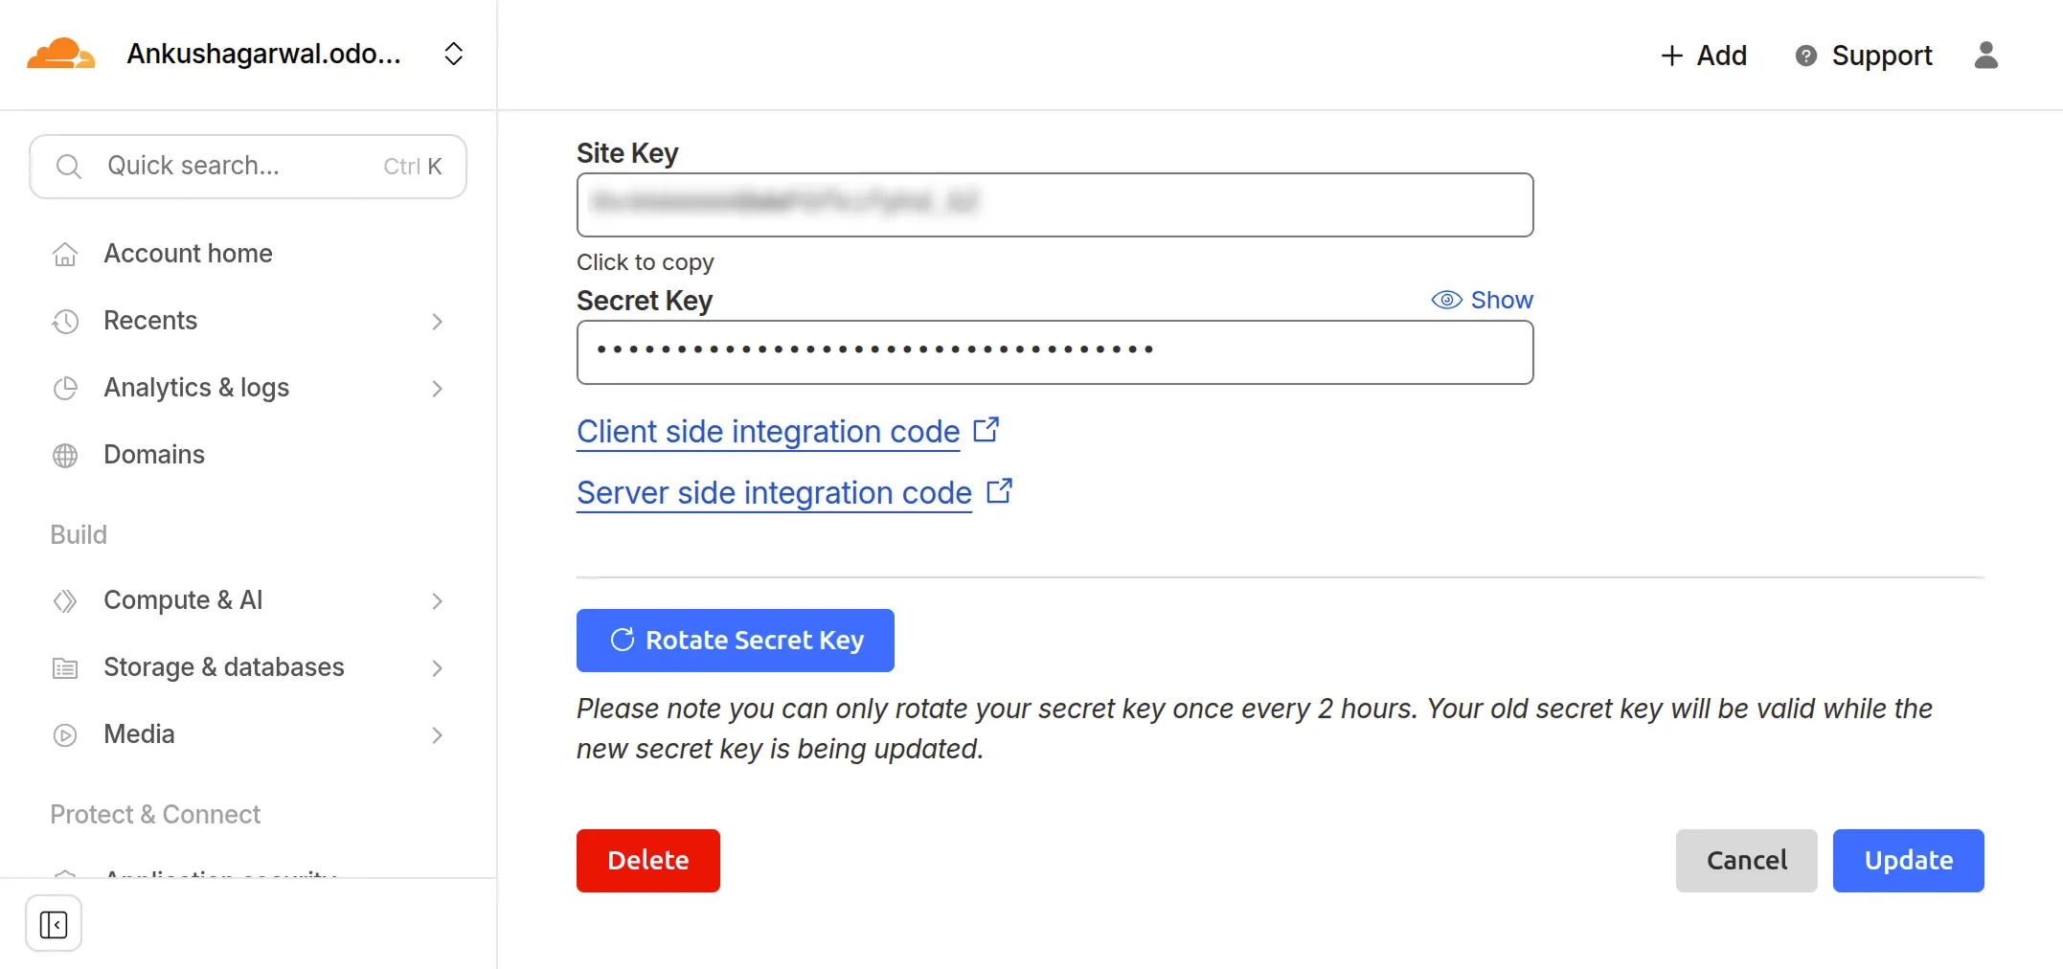
Task: Open the account switcher dropdown
Action: point(454,54)
